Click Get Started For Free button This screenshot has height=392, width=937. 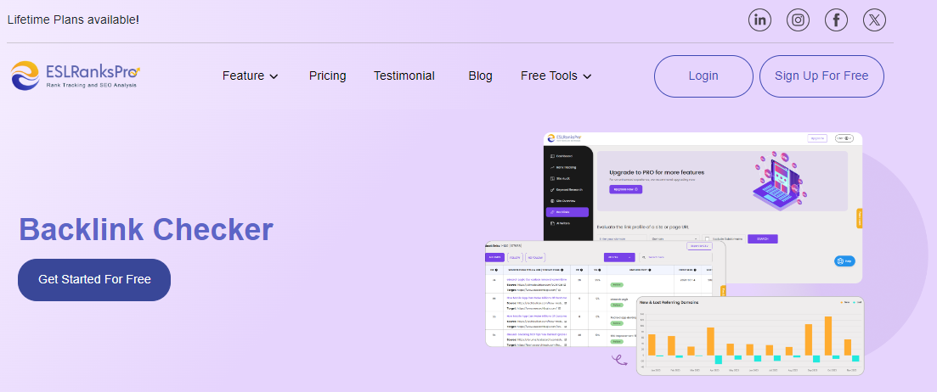94,279
